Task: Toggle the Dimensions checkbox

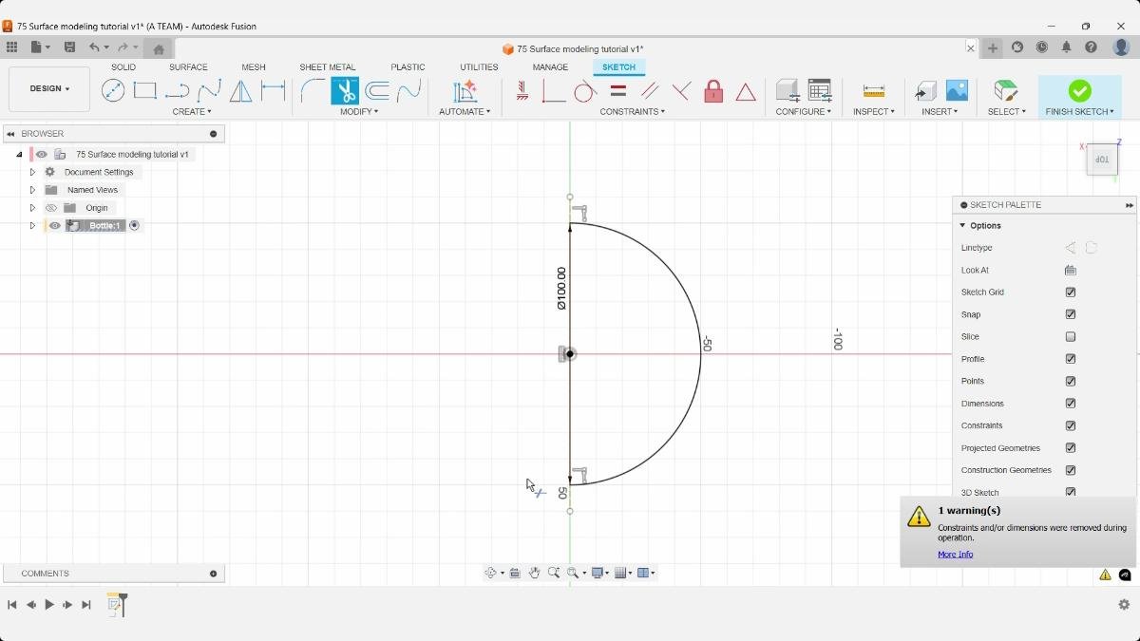Action: (x=1071, y=404)
